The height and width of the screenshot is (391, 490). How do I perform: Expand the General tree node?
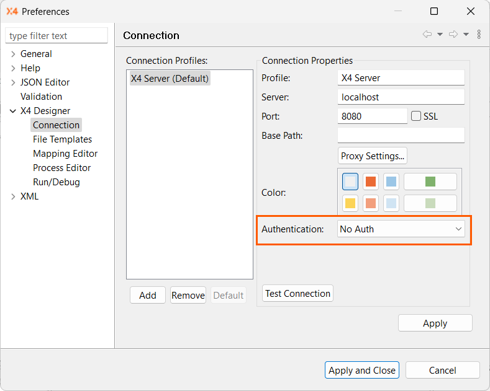(13, 54)
